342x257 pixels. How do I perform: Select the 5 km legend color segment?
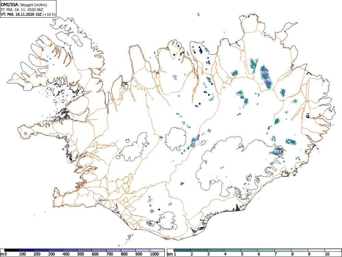(249, 250)
